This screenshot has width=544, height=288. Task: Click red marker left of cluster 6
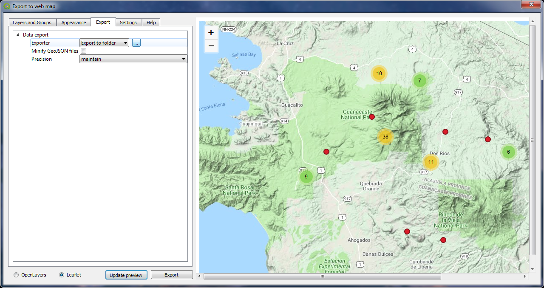point(488,139)
